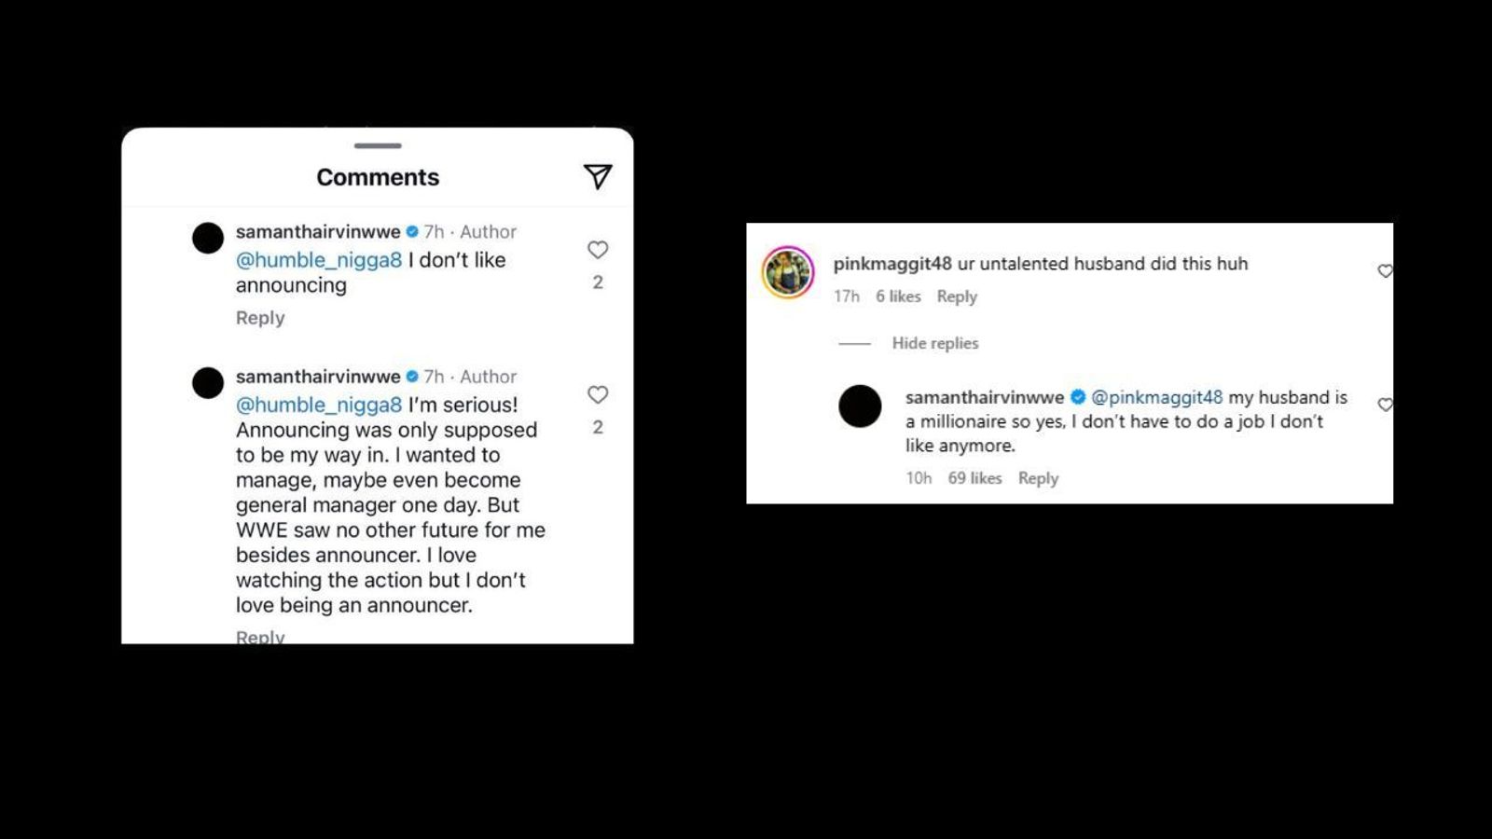The width and height of the screenshot is (1492, 839).
Task: View "6 likes" on pinkmaggit48's comment
Action: 898,296
